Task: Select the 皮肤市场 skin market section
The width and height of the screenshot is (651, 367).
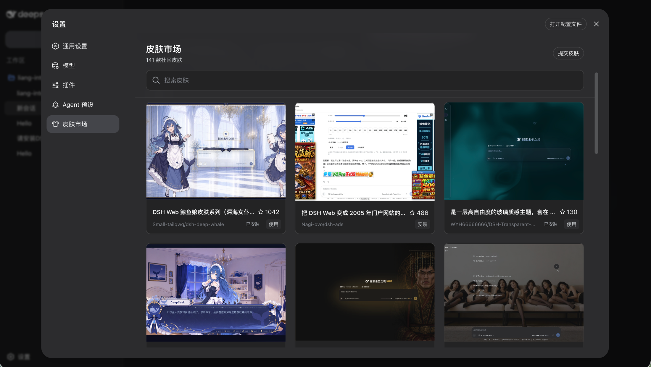Action: click(83, 124)
